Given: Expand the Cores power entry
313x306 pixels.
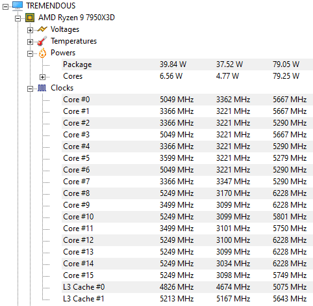Looking at the screenshot, I should (x=42, y=77).
